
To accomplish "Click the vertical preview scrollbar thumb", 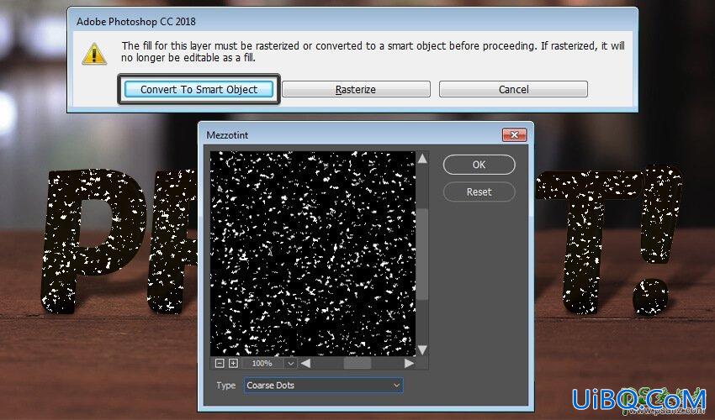I will (422, 255).
